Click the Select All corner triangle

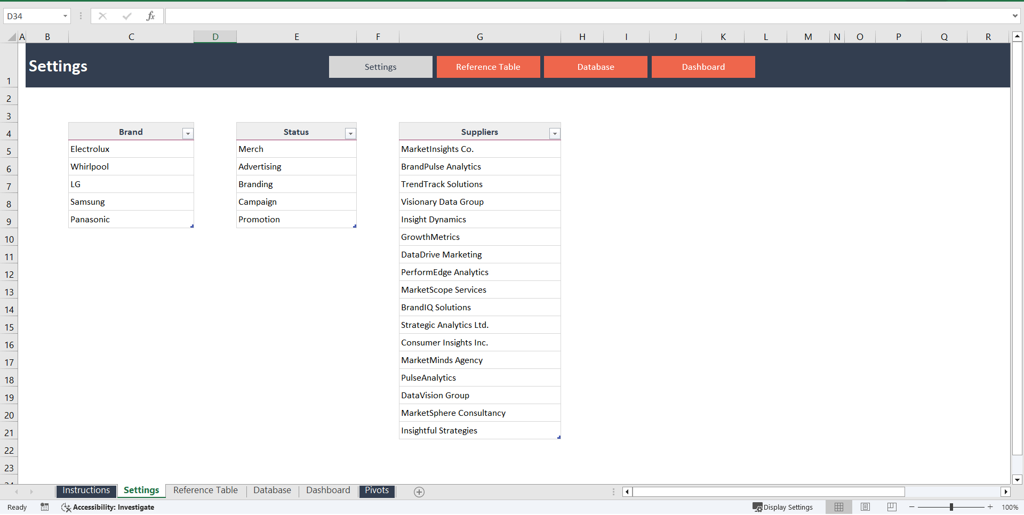click(x=12, y=37)
